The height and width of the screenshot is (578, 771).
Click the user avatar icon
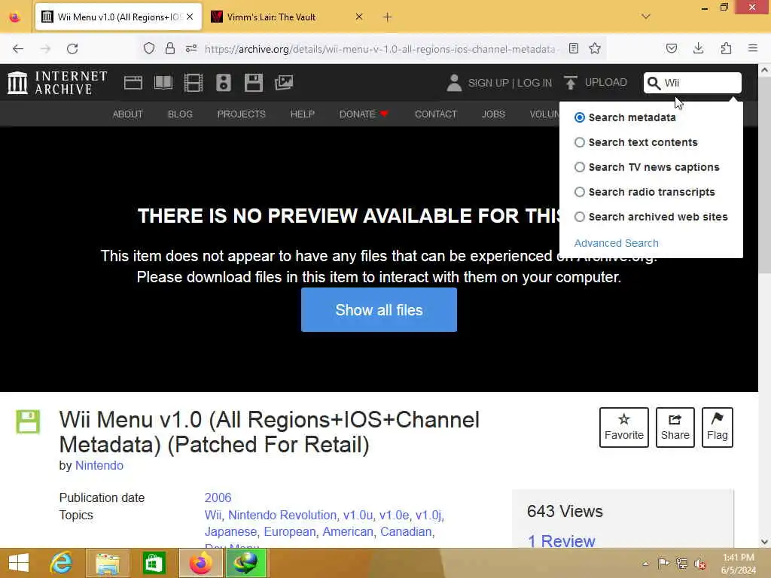[x=454, y=83]
